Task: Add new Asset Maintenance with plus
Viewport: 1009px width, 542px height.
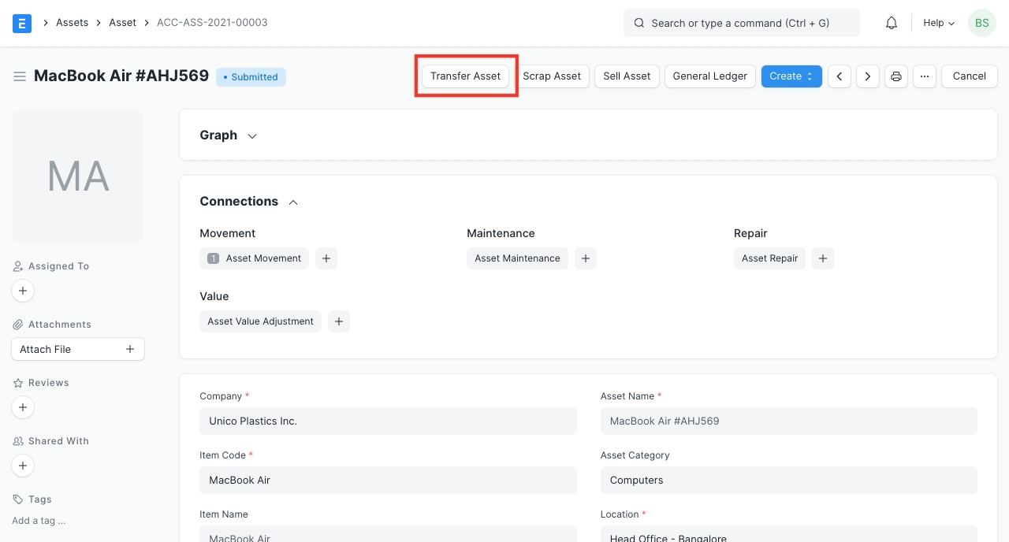Action: point(585,258)
